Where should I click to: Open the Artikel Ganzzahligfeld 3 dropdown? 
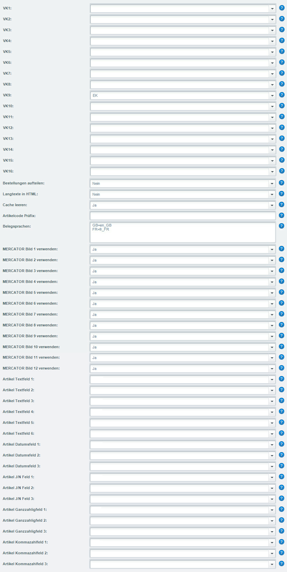(x=183, y=532)
